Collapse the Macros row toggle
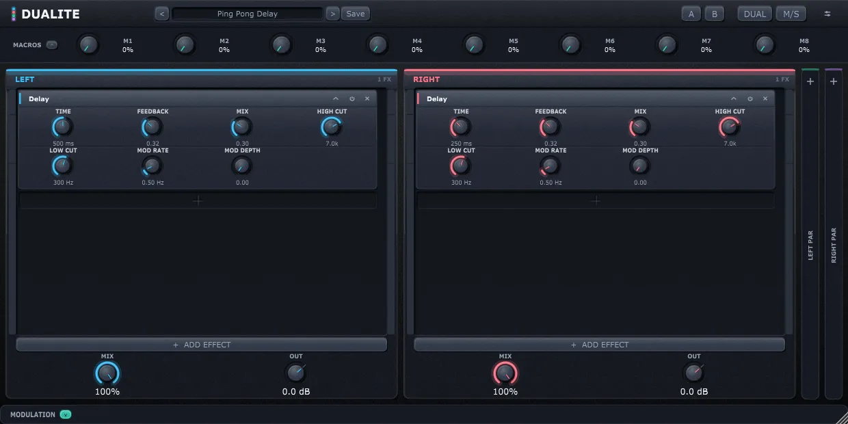The image size is (848, 424). pyautogui.click(x=52, y=45)
